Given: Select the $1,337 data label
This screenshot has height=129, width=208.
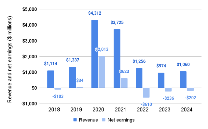Looking at the screenshot, I should 73,60.
